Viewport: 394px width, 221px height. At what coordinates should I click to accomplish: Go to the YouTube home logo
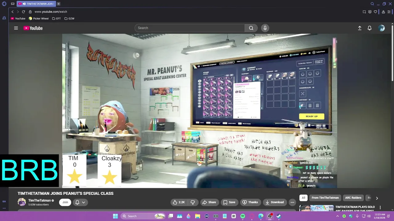[33, 28]
